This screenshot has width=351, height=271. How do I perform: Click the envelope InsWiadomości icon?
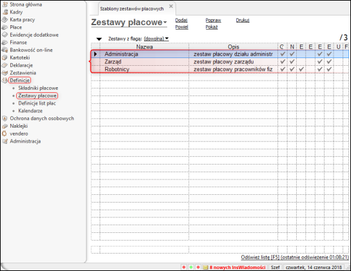(205, 267)
